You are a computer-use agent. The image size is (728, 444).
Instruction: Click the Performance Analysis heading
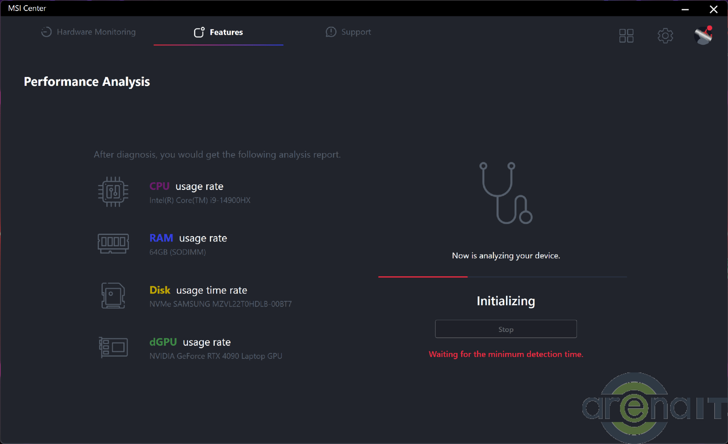87,81
